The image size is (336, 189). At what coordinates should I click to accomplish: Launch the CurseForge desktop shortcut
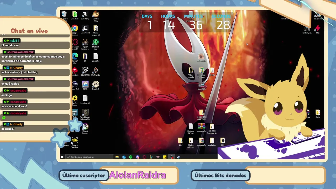pos(85,15)
